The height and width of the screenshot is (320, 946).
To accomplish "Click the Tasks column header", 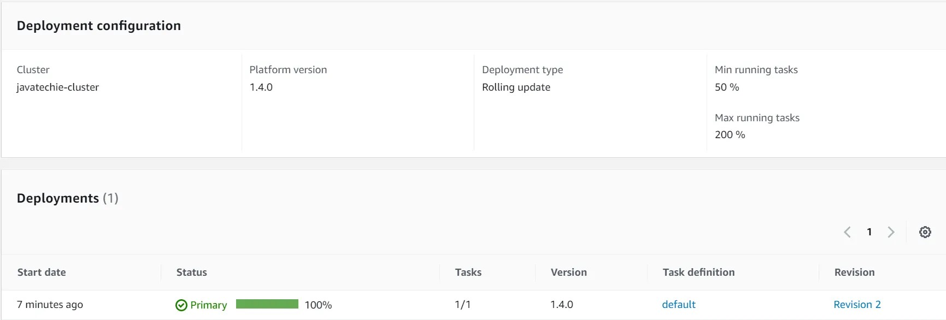I will (468, 272).
